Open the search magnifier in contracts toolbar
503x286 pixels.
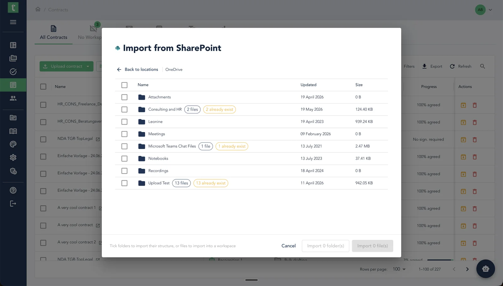pos(483,66)
